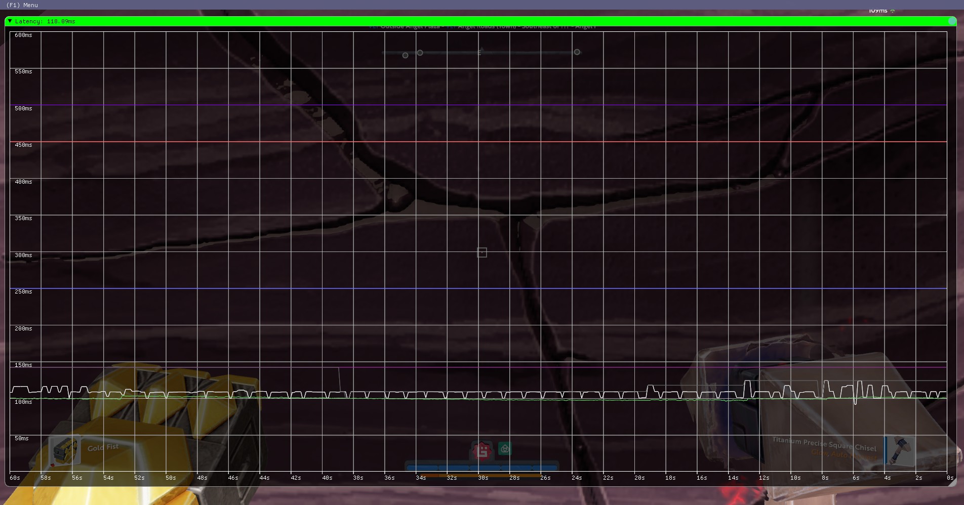This screenshot has width=964, height=505.
Task: Select the Gold Fist hotbar icon
Action: click(64, 450)
